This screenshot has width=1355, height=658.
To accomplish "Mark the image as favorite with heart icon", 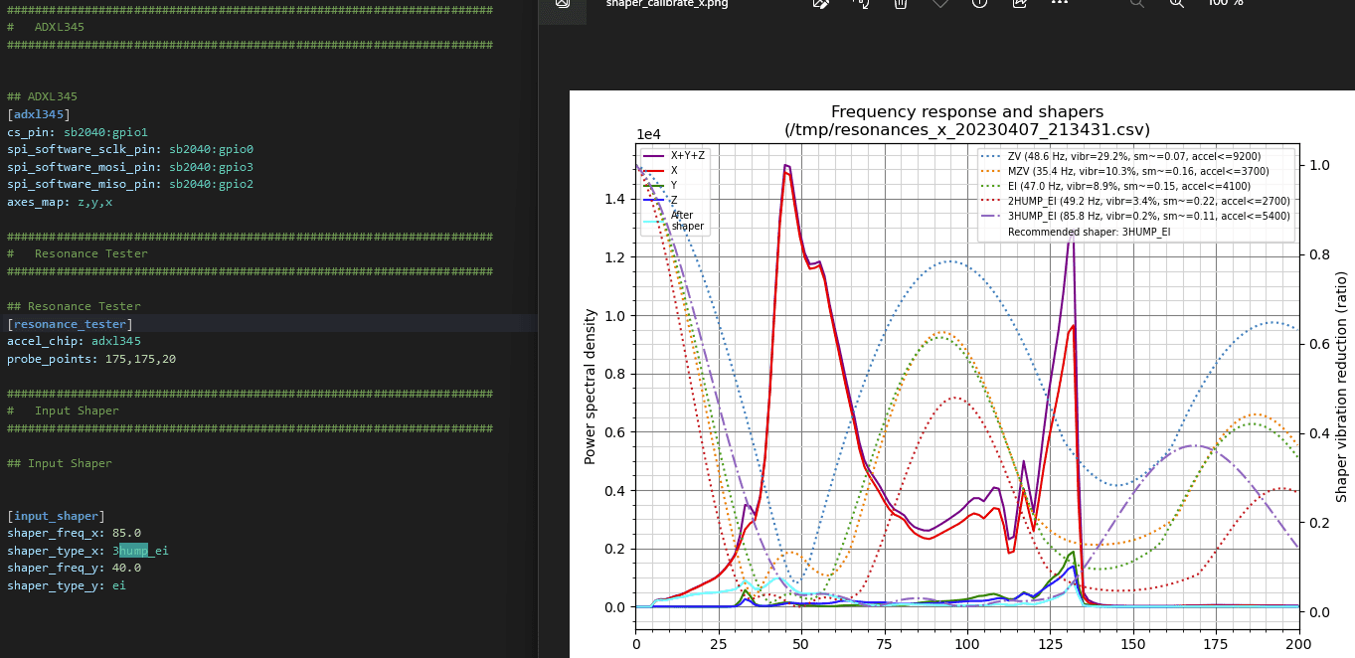I will 940,3.
